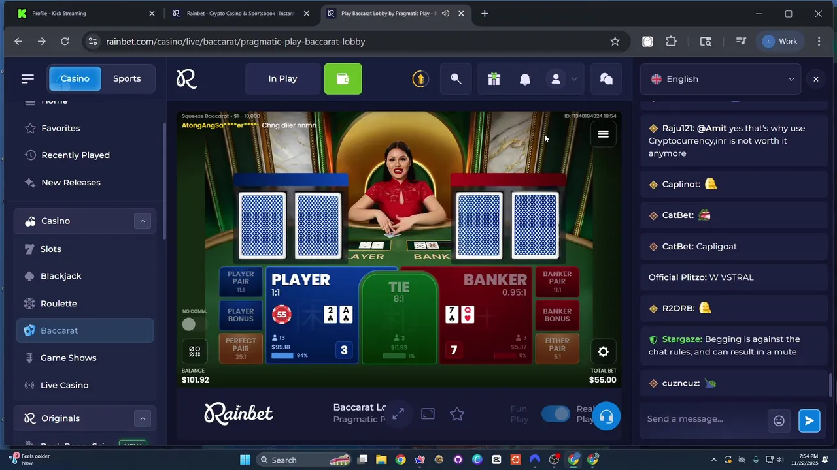This screenshot has height=470, width=837.
Task: Bet on Banker Pair
Action: (557, 281)
